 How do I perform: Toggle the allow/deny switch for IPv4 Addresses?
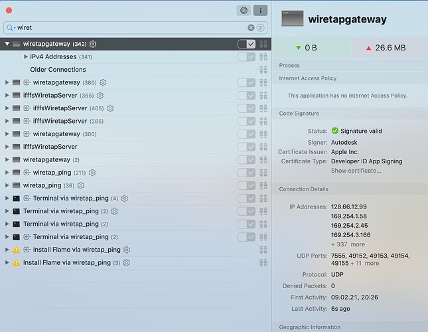tap(246, 57)
